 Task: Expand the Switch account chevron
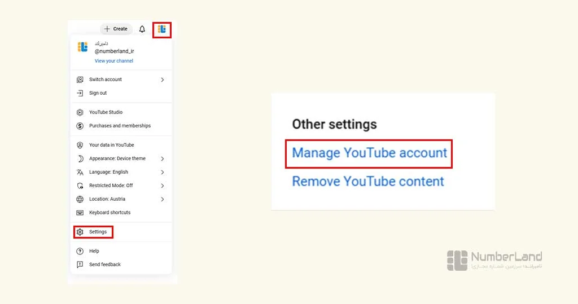162,80
